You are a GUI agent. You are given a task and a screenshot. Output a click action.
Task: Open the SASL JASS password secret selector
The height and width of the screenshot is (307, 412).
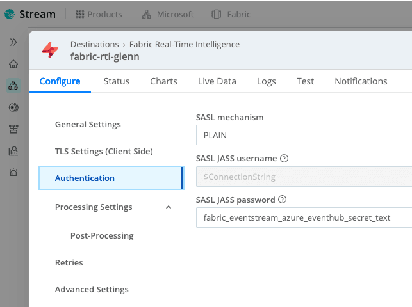[x=304, y=217]
